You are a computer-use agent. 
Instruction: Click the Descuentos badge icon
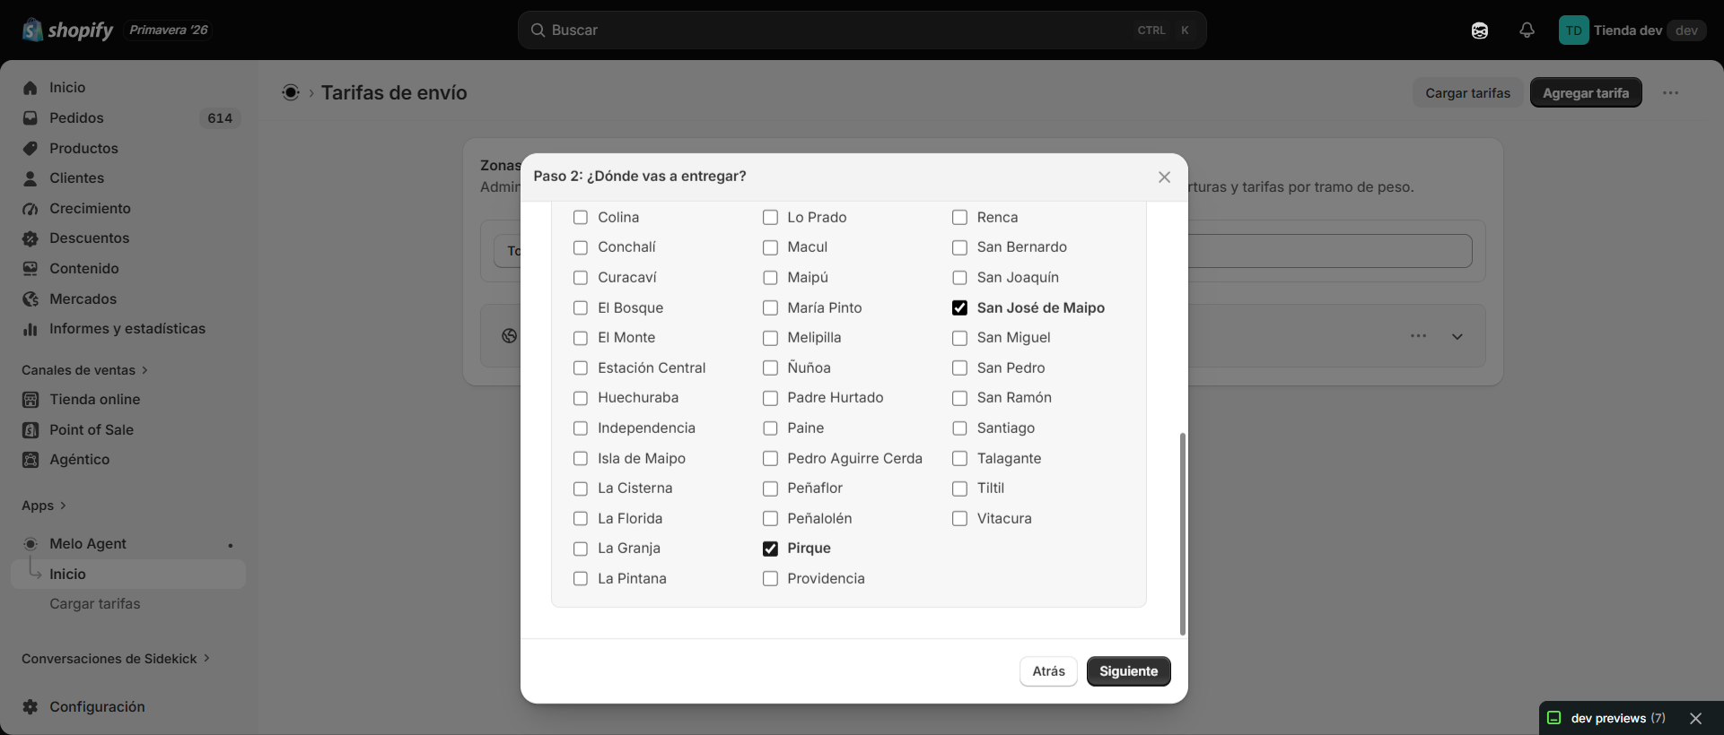pyautogui.click(x=31, y=238)
